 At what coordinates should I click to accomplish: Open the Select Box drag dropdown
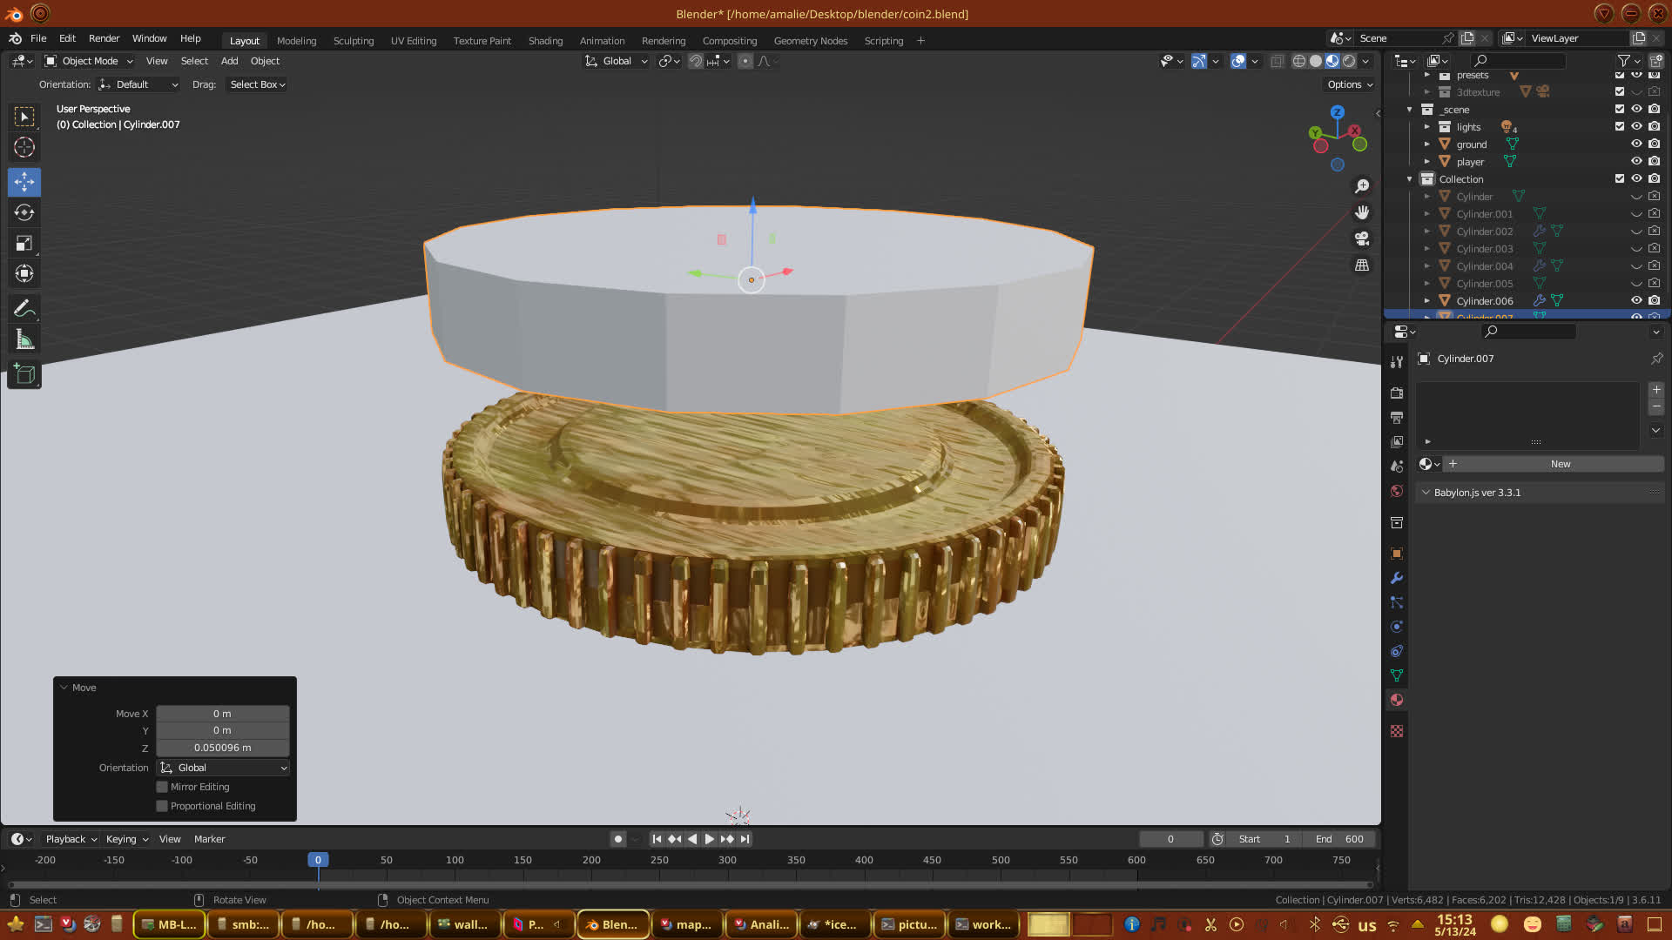coord(257,84)
